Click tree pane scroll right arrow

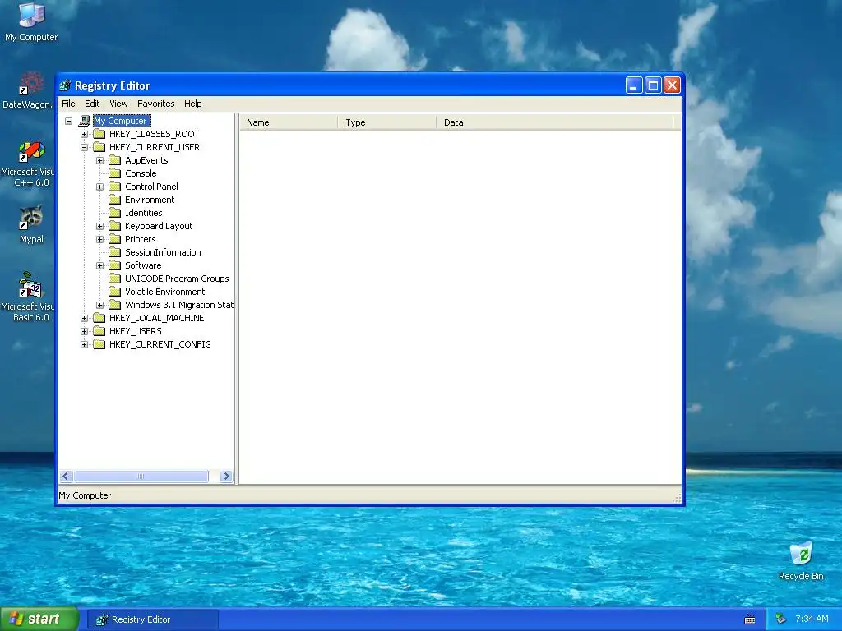pyautogui.click(x=227, y=476)
